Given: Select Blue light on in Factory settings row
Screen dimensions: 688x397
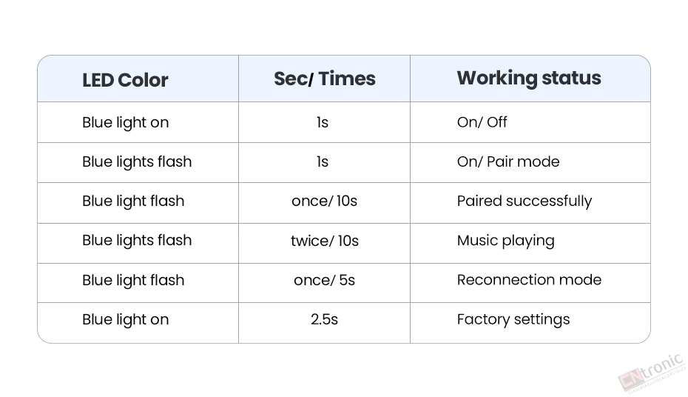Looking at the screenshot, I should [x=125, y=320].
